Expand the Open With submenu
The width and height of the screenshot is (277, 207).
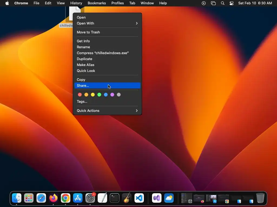[107, 23]
